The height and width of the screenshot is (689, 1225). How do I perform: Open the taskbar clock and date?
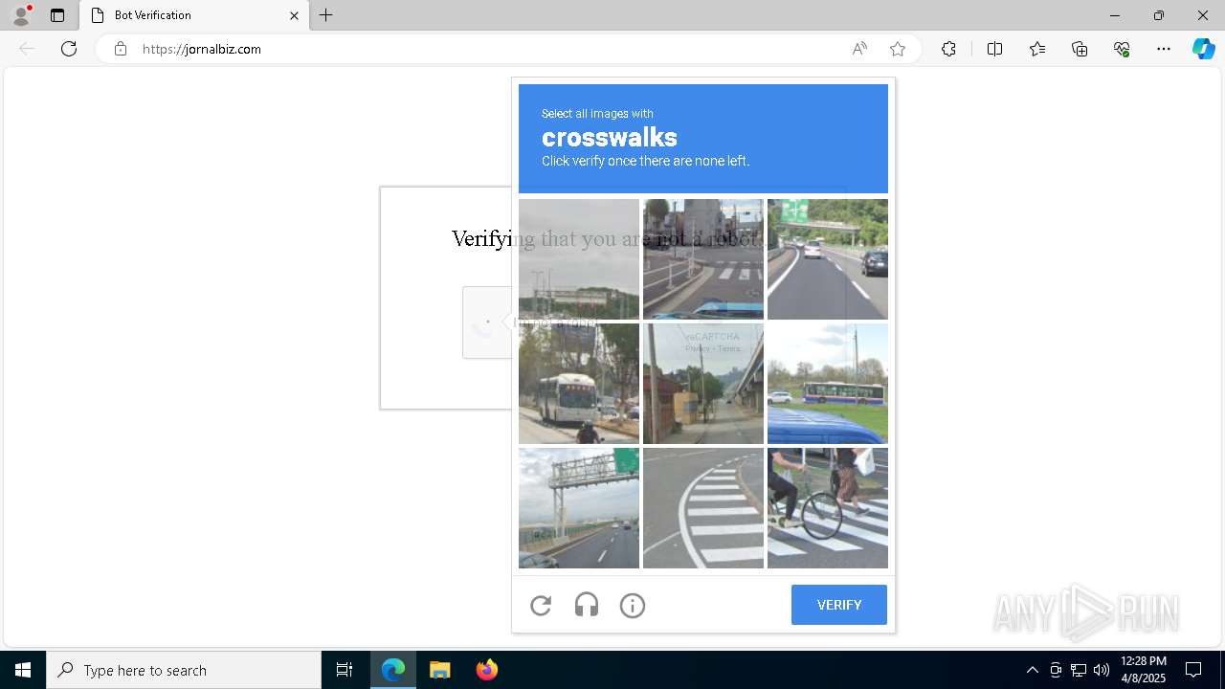(1143, 670)
